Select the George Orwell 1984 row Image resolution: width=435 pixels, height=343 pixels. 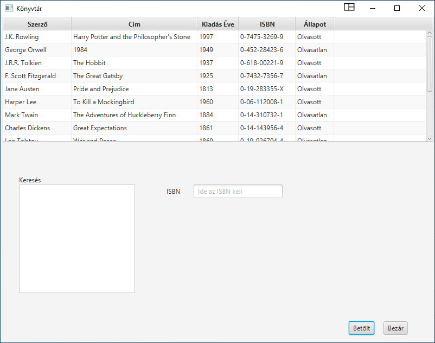(x=163, y=50)
